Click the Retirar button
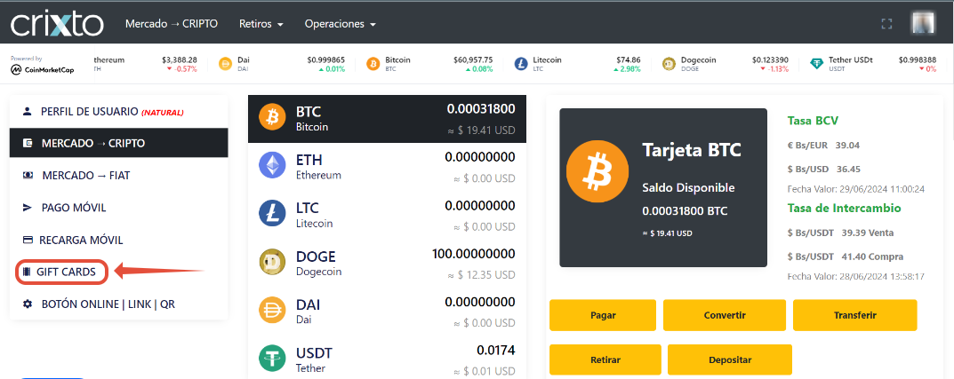The height and width of the screenshot is (379, 954). pyautogui.click(x=605, y=360)
